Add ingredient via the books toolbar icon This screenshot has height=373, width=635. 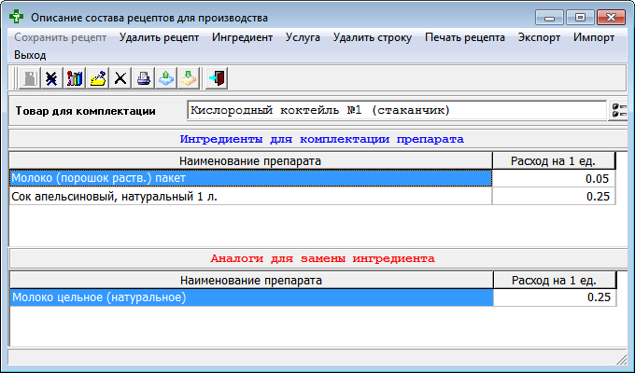coord(75,78)
